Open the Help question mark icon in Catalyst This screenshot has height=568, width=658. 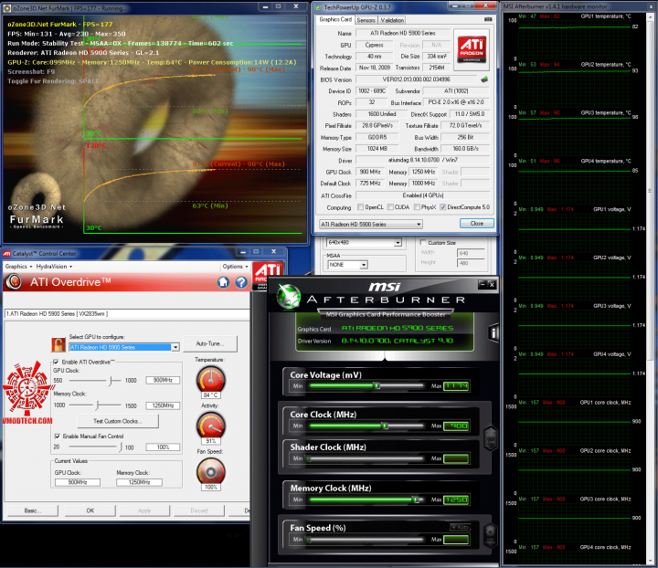tap(241, 282)
